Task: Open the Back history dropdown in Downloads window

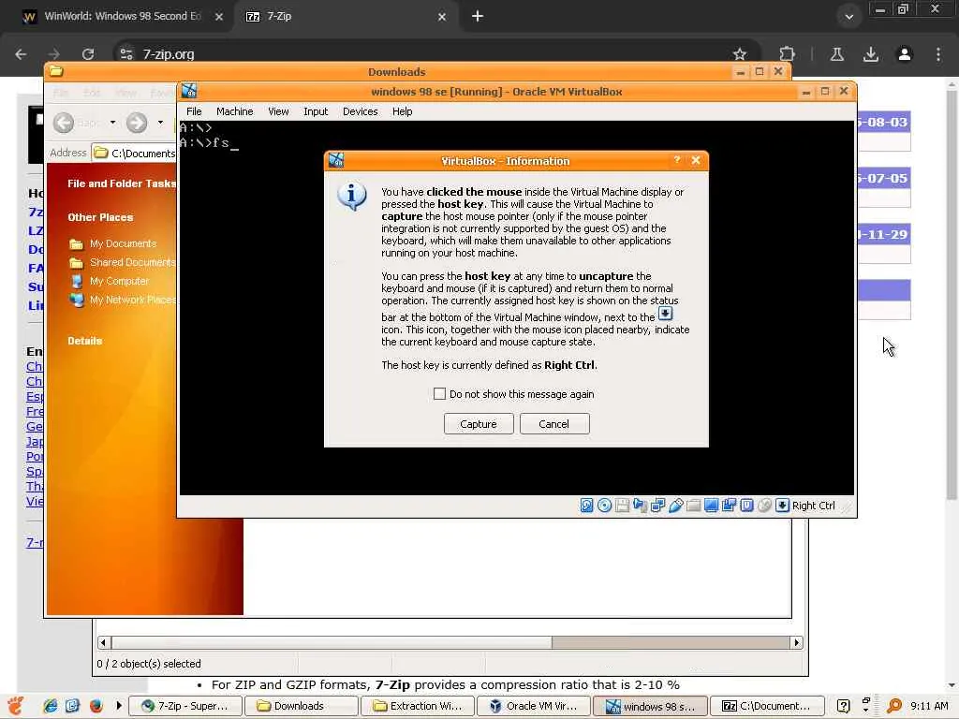Action: pyautogui.click(x=112, y=123)
